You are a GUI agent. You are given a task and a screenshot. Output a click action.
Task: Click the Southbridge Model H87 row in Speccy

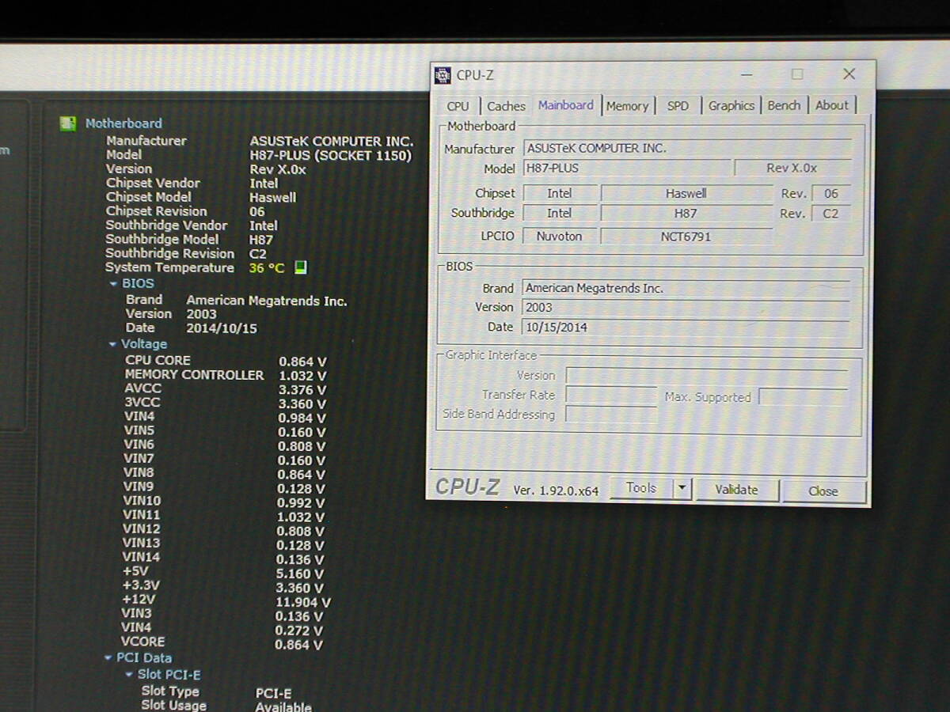click(189, 240)
